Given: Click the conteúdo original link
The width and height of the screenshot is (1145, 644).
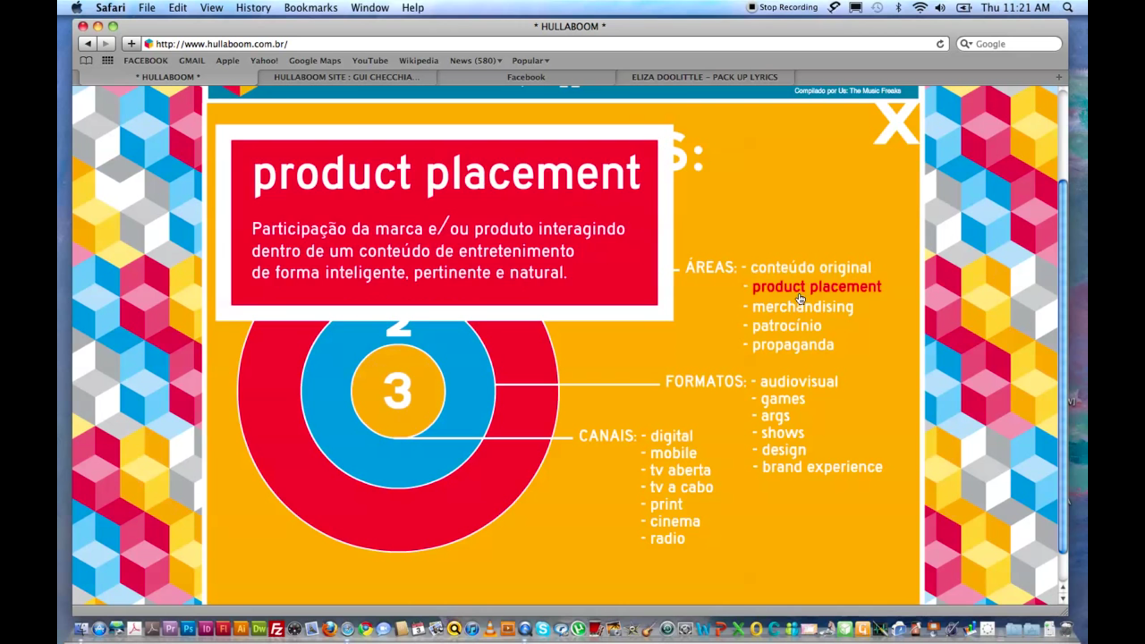Looking at the screenshot, I should point(810,267).
